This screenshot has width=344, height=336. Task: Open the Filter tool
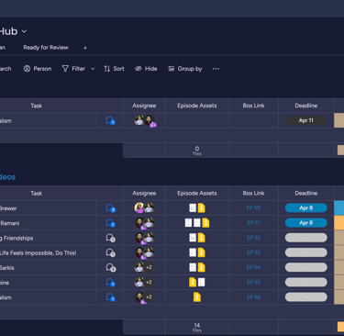coord(73,69)
